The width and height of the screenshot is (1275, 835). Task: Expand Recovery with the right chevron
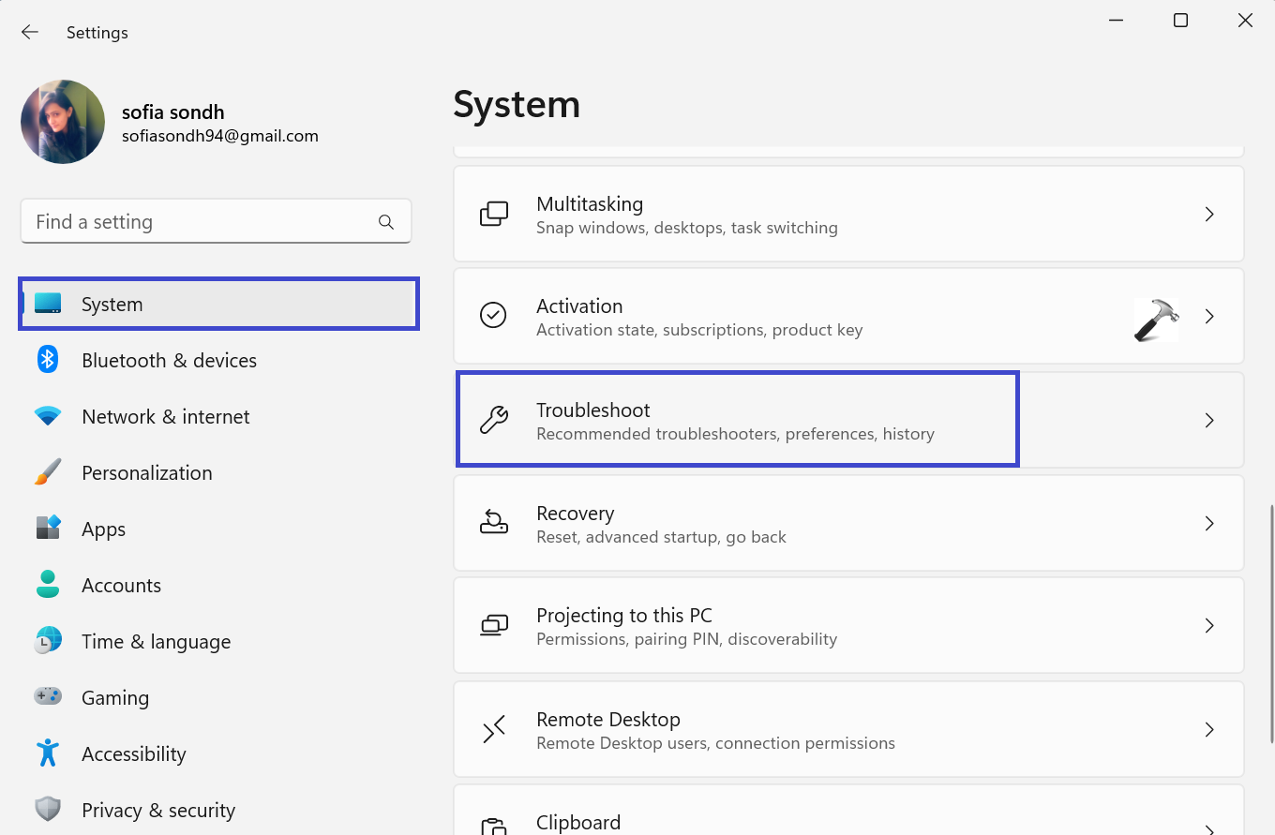1209,524
